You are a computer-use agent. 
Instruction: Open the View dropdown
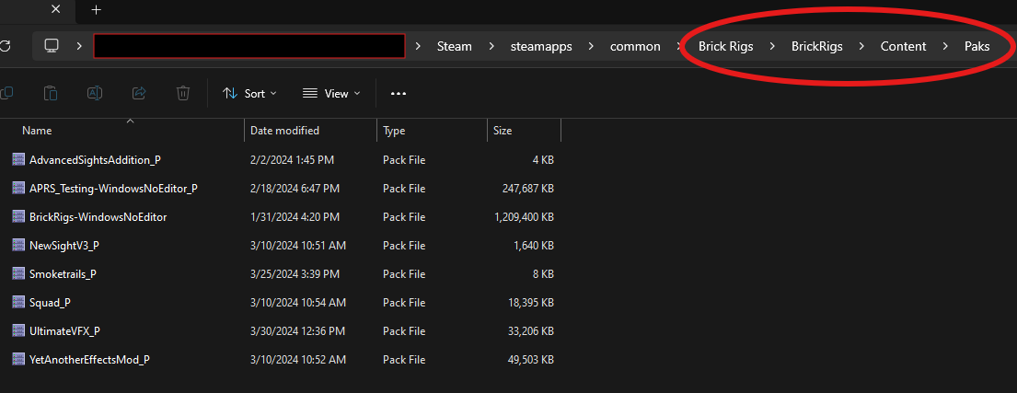[331, 93]
